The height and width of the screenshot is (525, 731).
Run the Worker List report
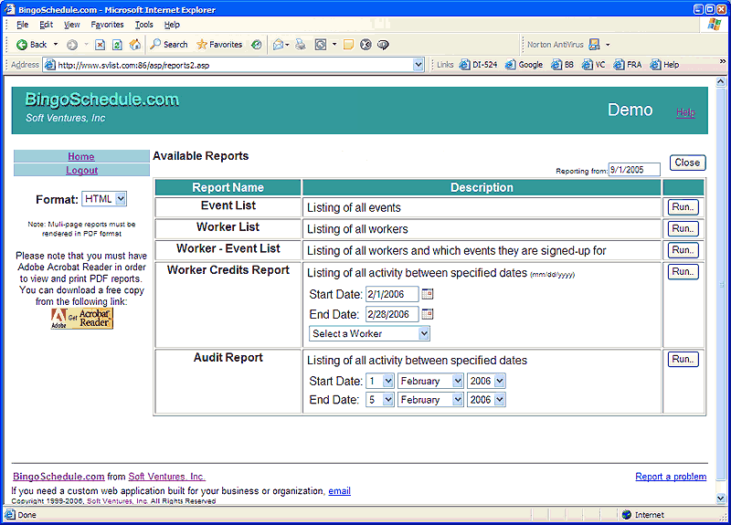683,229
